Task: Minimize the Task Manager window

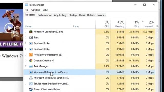Action: 135,5
